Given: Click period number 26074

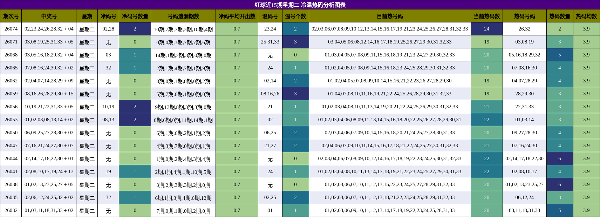Looking at the screenshot, I should click(x=11, y=29).
